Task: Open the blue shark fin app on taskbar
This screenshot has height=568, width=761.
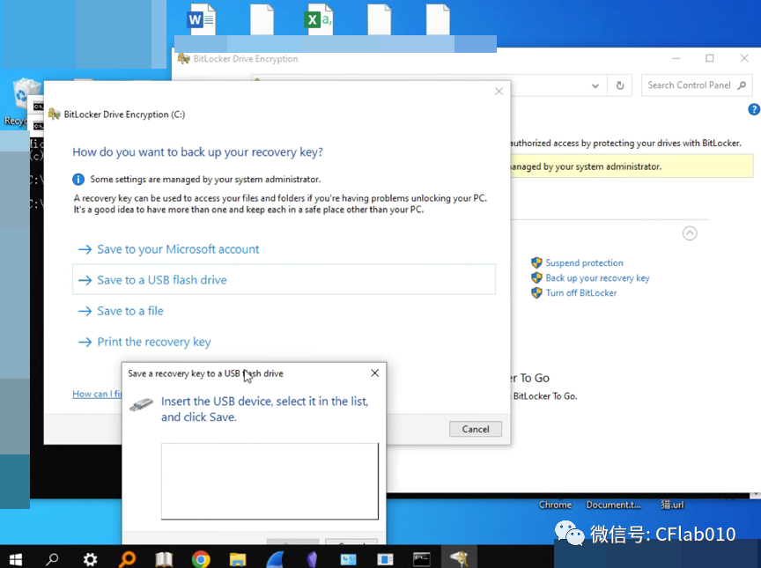Action: (x=275, y=559)
